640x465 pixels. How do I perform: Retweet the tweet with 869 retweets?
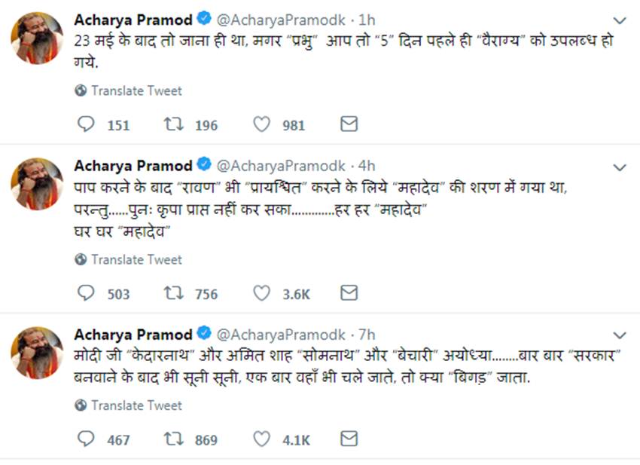[174, 439]
